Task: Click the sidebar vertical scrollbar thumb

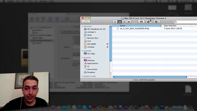Action: (111, 43)
